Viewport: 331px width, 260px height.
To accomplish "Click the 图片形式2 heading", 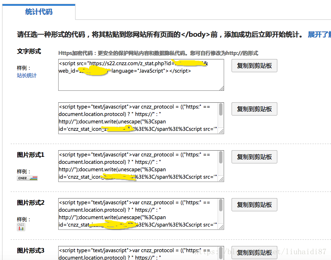I will point(31,203).
